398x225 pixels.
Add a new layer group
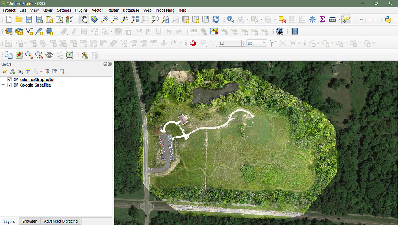coord(12,71)
